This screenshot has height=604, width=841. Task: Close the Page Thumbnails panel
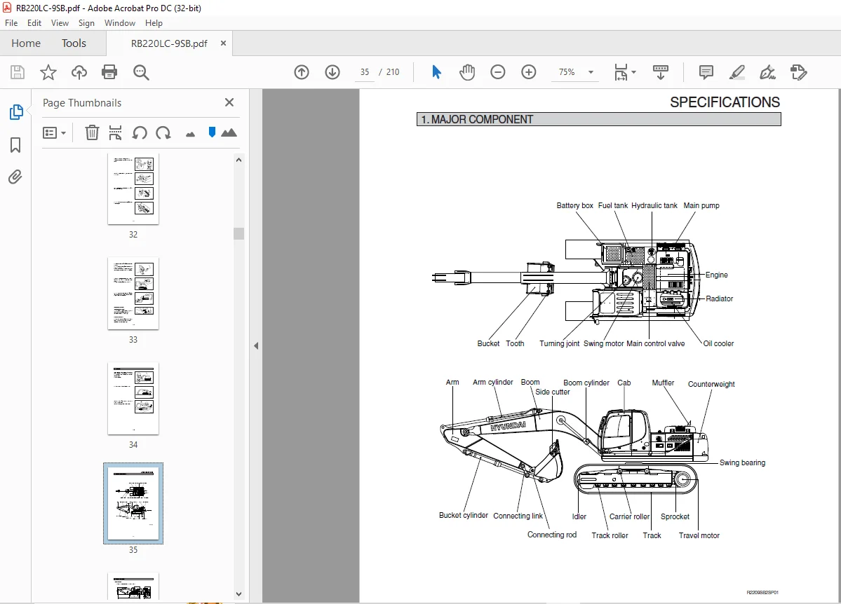(x=229, y=102)
